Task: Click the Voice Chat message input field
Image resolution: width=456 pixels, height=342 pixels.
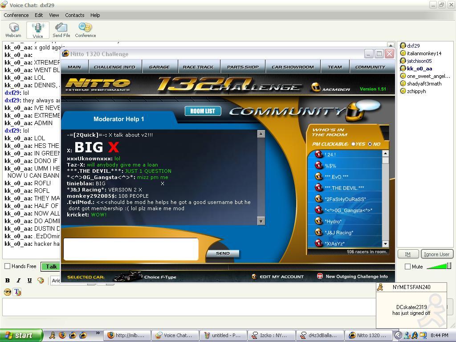Action: pyautogui.click(x=189, y=307)
